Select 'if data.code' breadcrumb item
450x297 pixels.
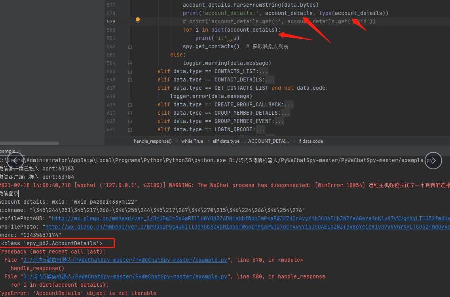[x=310, y=141]
